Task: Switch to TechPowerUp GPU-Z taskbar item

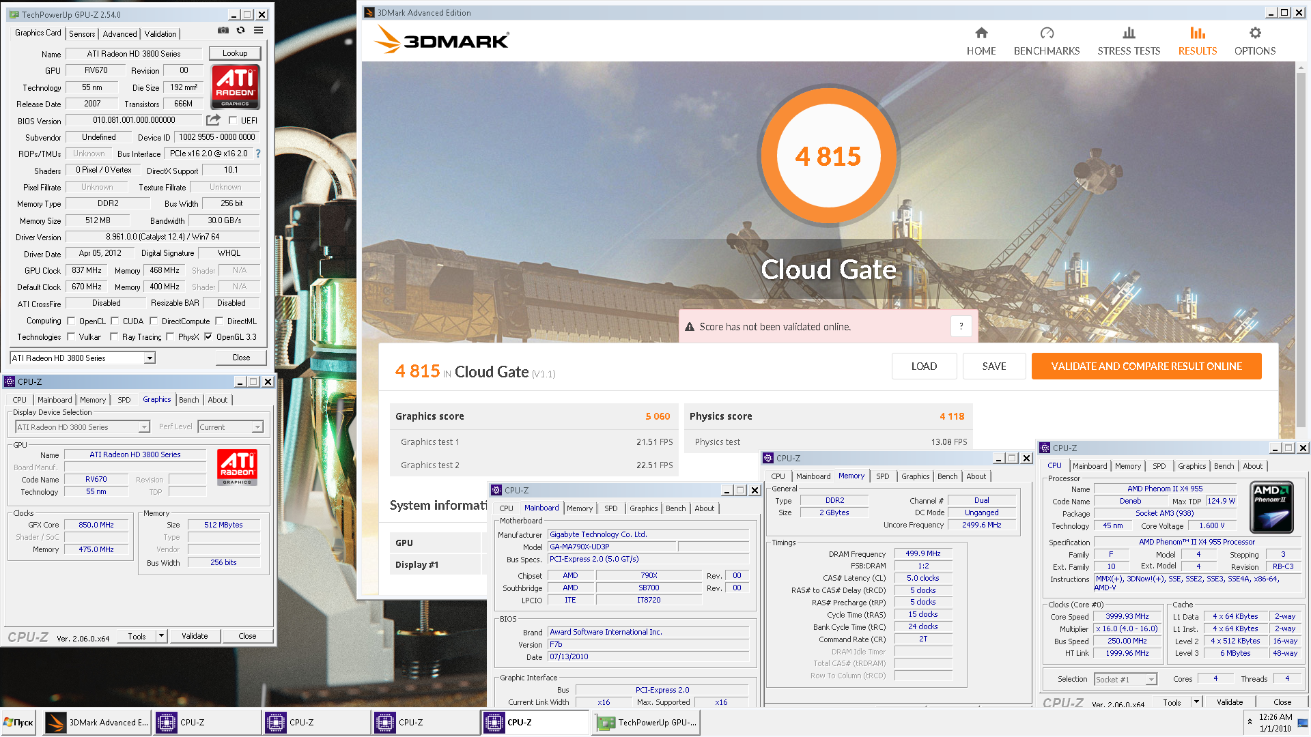Action: [x=647, y=722]
